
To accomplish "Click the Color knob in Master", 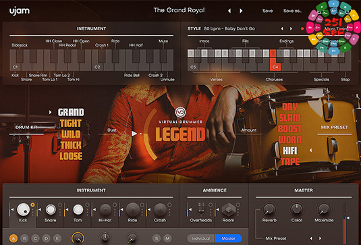I will coord(296,209).
